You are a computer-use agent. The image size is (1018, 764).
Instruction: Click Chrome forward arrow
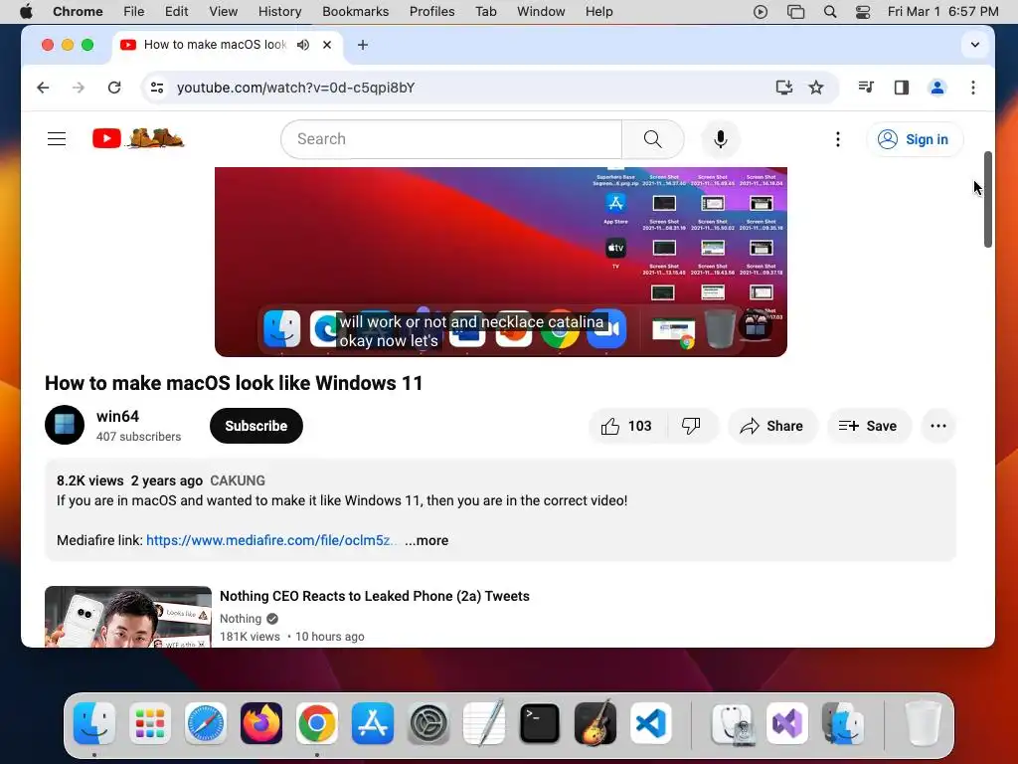79,88
